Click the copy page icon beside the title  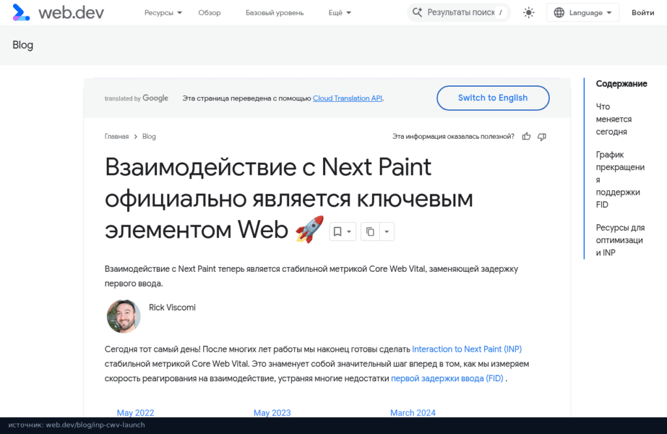tap(370, 231)
